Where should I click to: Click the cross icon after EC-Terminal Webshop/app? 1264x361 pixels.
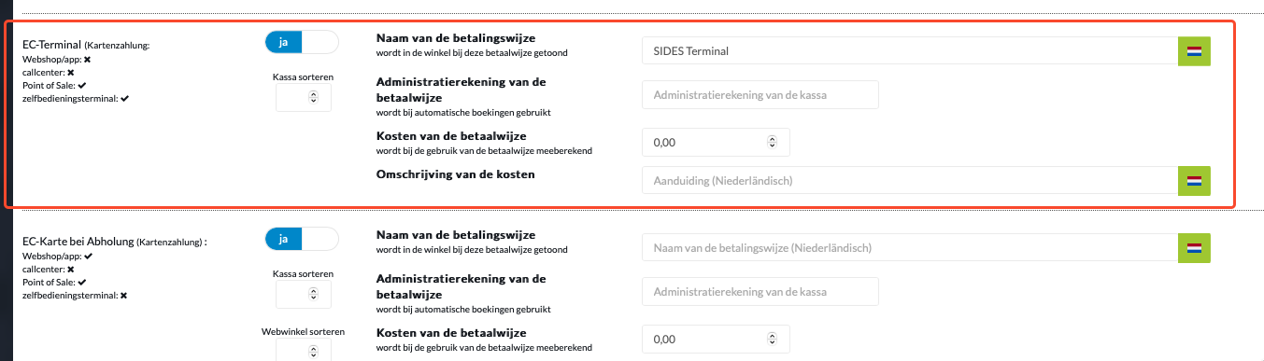pos(87,59)
